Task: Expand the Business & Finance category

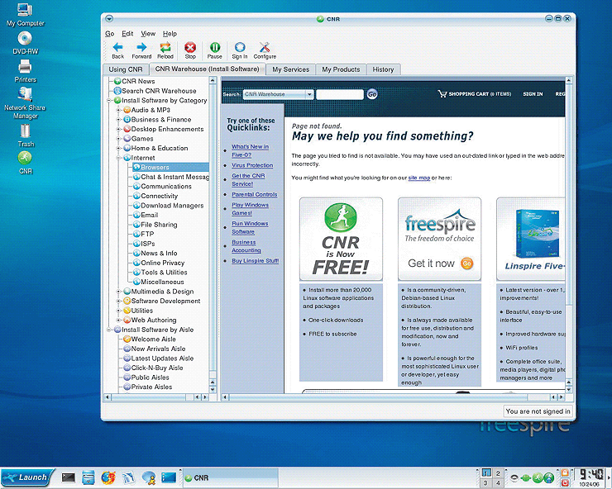Action: pos(118,120)
